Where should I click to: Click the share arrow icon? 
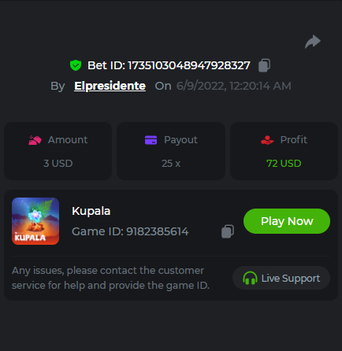[313, 42]
